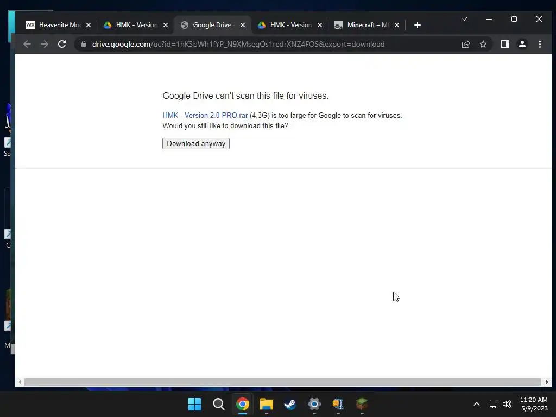556x417 pixels.
Task: Open File Explorer from taskbar
Action: click(x=266, y=404)
